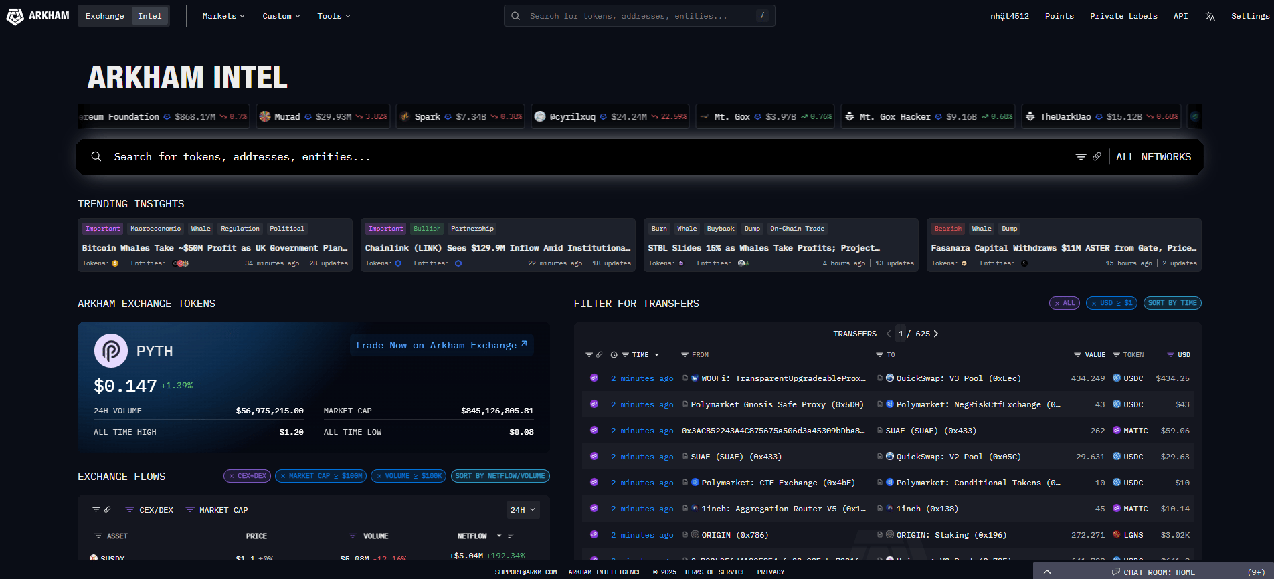Open filter icon in main search bar
This screenshot has width=1274, height=579.
click(x=1081, y=156)
